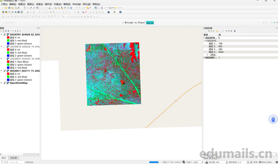Open the Python console icon

point(114,12)
